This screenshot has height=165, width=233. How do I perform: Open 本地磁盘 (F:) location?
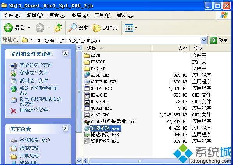coord(35,140)
